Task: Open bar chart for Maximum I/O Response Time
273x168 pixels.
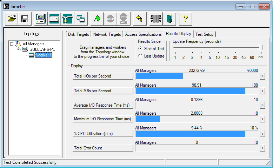Action: pyautogui.click(x=262, y=119)
